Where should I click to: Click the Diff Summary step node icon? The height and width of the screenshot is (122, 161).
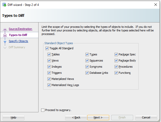tap(5, 47)
